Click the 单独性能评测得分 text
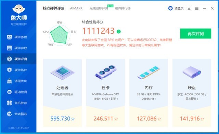The width and height of the screenshot is (219, 134). 62,94
